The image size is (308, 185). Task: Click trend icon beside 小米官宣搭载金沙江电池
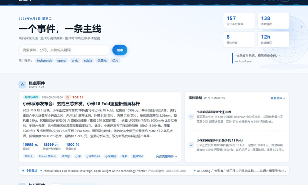[191, 116]
